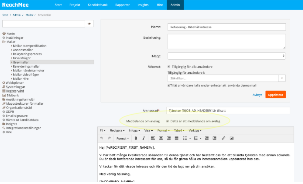
Task: Toggle italic formatting in the editor
Action: point(144,138)
